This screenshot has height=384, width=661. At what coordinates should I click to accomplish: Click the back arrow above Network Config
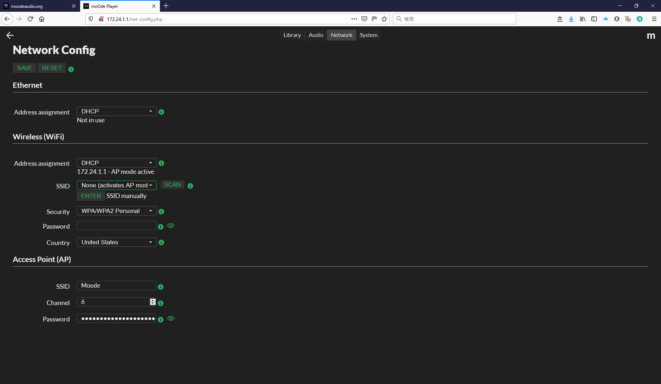click(x=10, y=35)
